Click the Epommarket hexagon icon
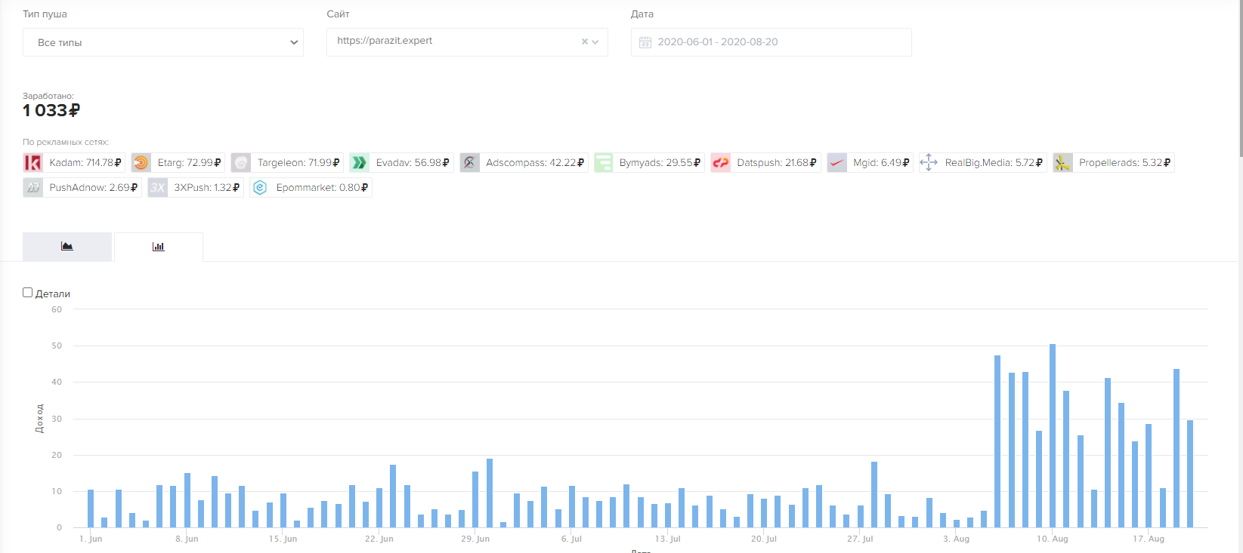 (260, 188)
